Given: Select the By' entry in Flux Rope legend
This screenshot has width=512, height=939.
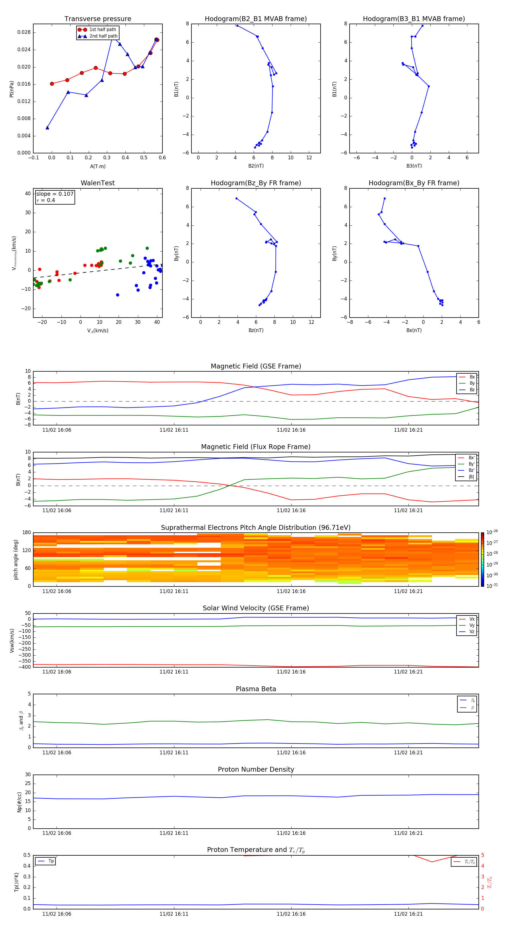Looking at the screenshot, I should tap(466, 464).
